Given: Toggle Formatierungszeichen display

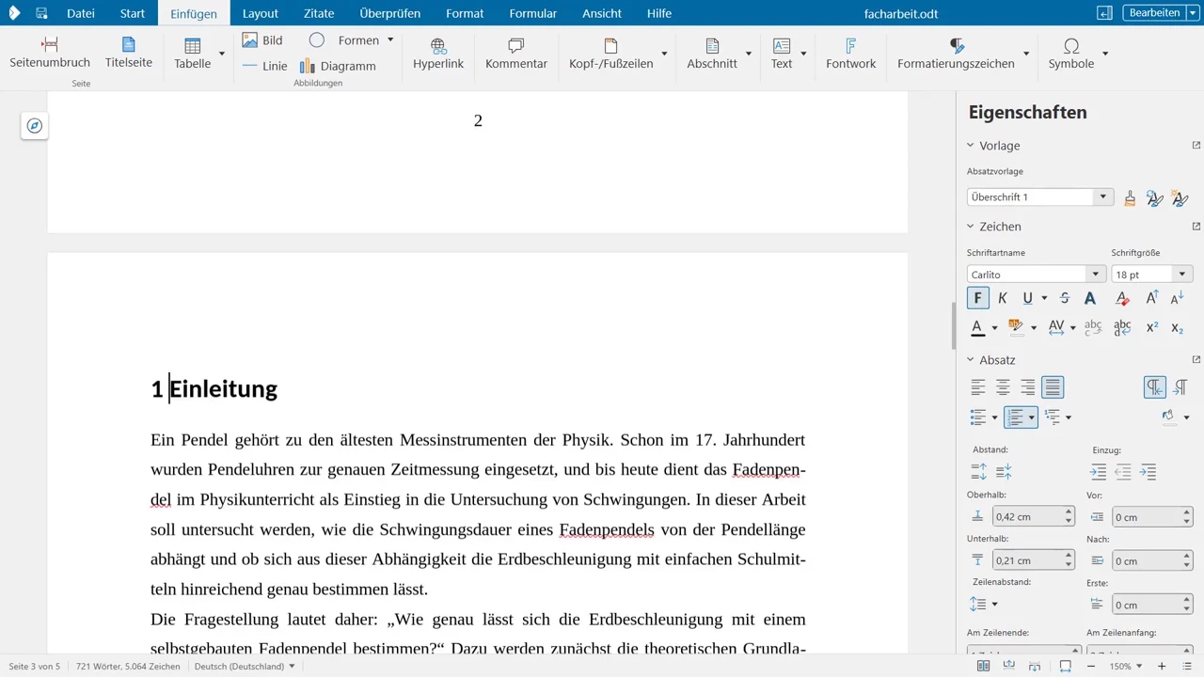Looking at the screenshot, I should [956, 54].
